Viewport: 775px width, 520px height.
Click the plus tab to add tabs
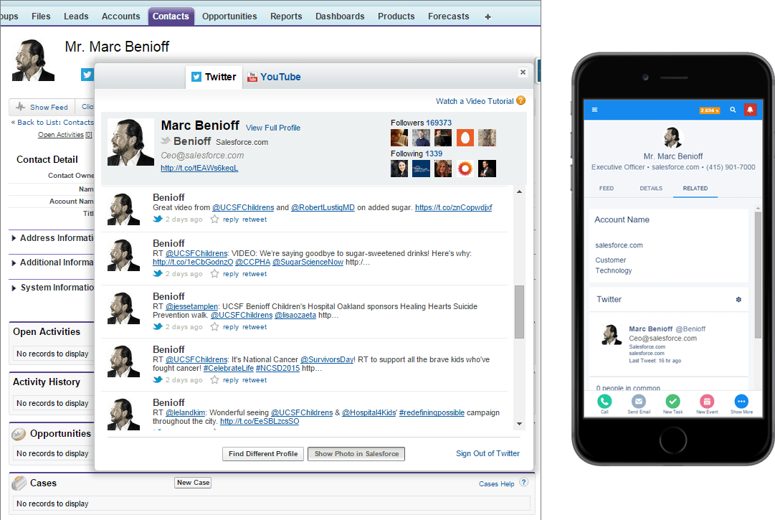[488, 16]
